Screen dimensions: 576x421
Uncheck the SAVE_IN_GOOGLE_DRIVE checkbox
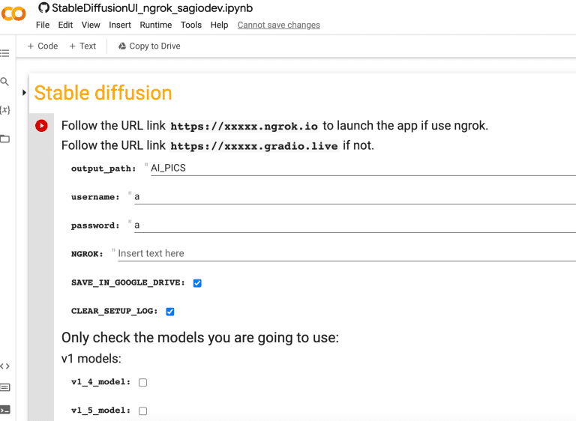[197, 283]
